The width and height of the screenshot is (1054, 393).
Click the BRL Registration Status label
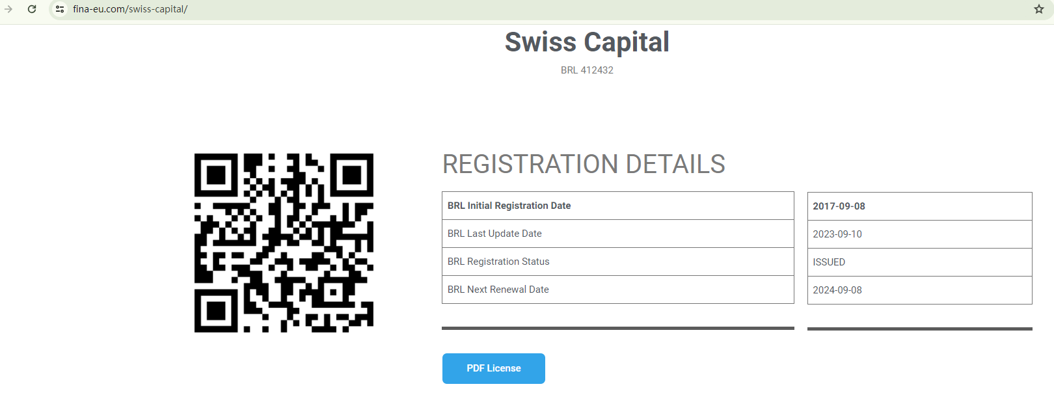pyautogui.click(x=498, y=262)
